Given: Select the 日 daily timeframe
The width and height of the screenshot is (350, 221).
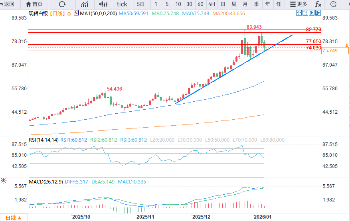Looking at the screenshot, I should 223,4.
